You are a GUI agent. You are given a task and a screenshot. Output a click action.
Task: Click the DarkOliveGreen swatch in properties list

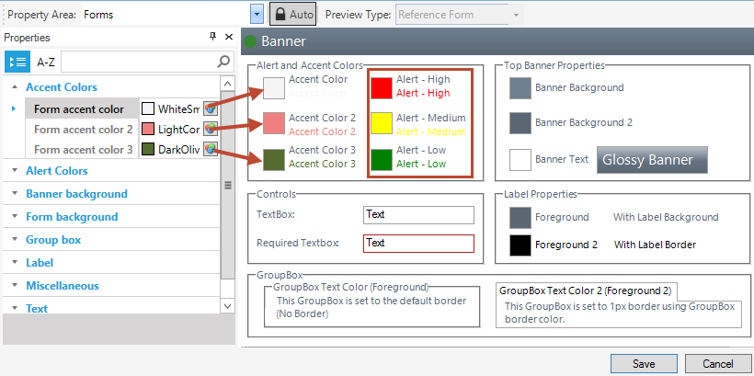click(148, 149)
